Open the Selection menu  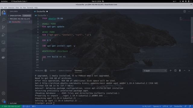[11, 7]
